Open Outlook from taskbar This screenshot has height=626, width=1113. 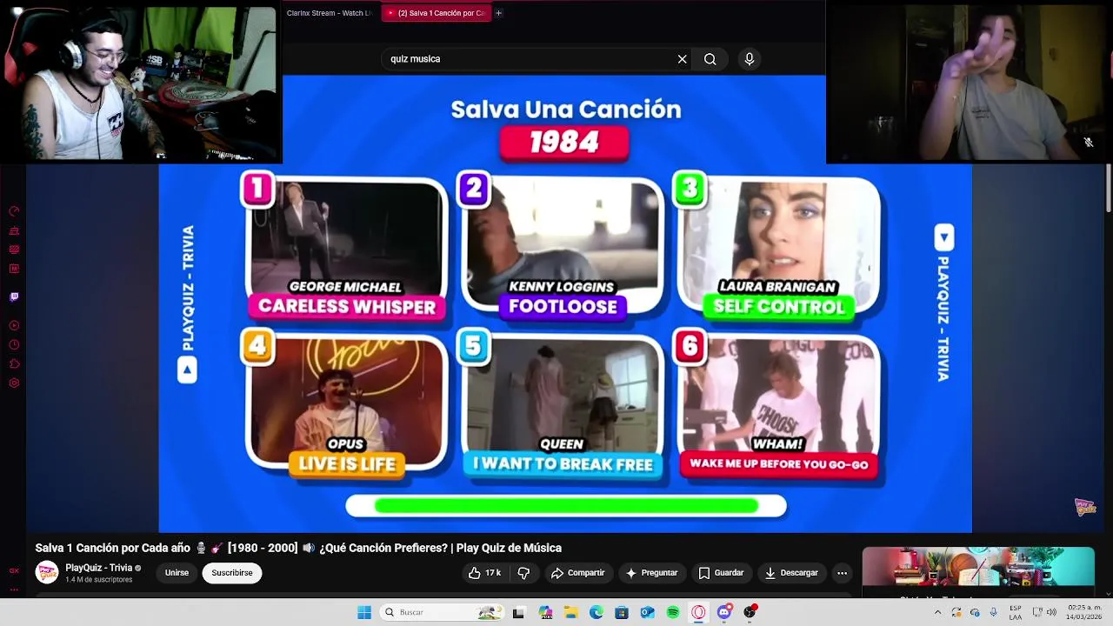point(648,612)
